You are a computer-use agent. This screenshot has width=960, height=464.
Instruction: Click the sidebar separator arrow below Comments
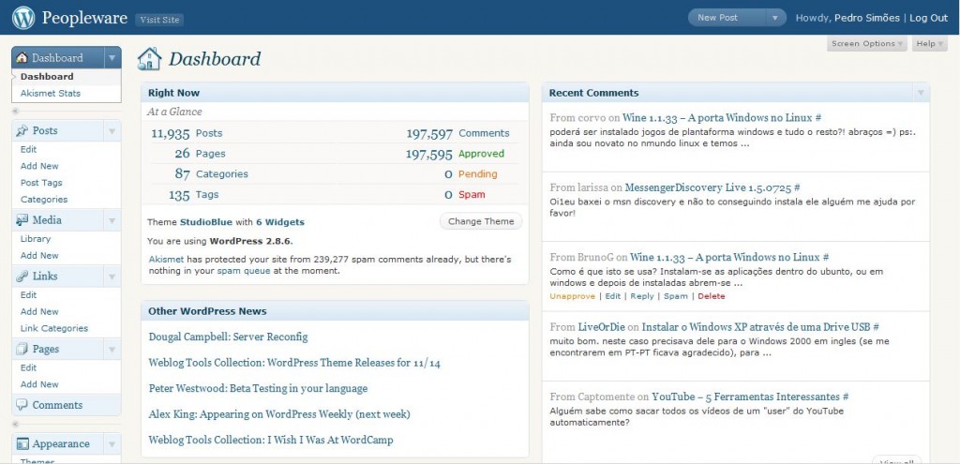coord(15,424)
